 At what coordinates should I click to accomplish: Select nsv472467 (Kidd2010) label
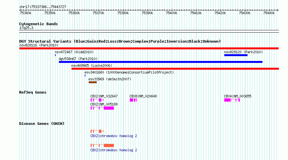[x=74, y=52]
